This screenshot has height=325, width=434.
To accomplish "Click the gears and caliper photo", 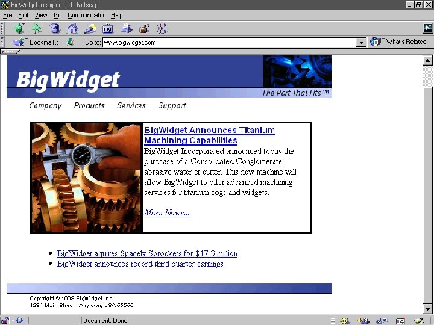I will tap(87, 178).
